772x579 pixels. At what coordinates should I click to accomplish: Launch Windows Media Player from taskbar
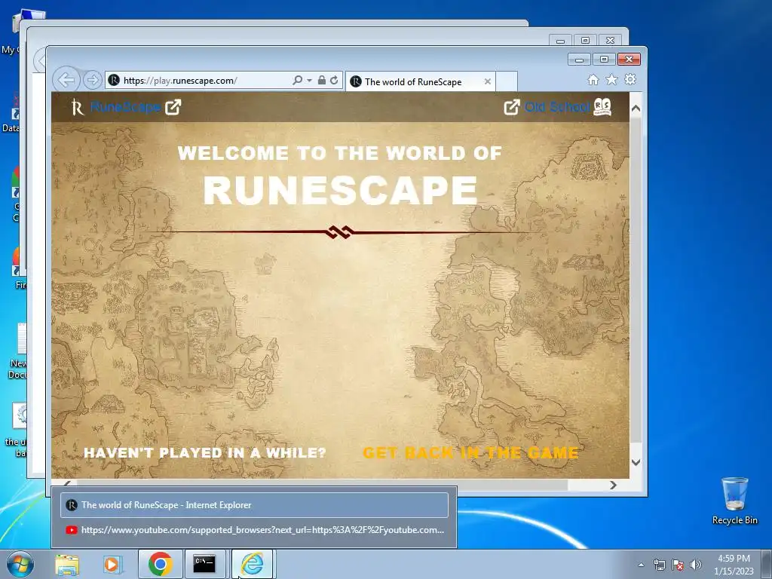point(112,564)
